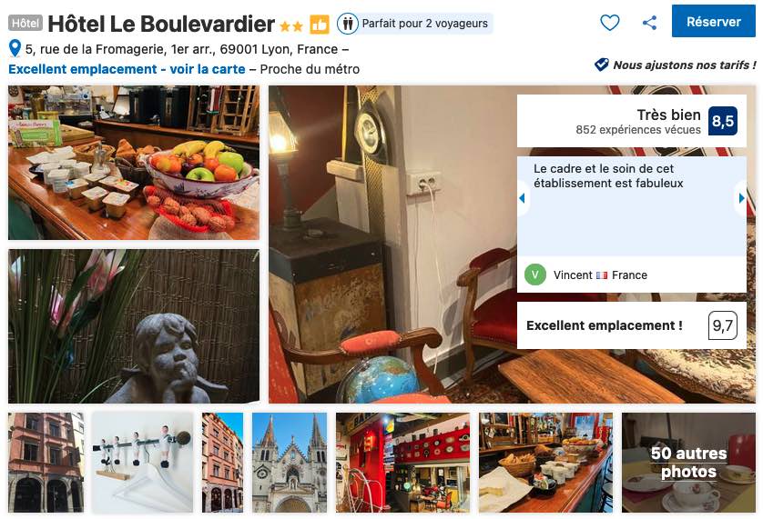Open the red bar interior thumbnail
The width and height of the screenshot is (763, 519).
pos(403,463)
